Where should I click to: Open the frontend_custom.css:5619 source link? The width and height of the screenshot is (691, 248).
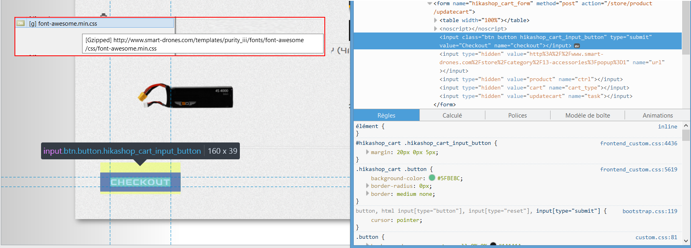click(639, 169)
